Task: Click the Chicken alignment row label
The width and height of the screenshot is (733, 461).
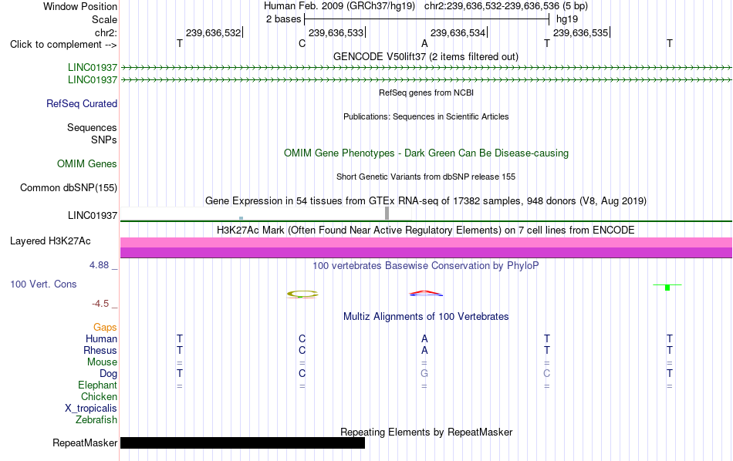Action: (99, 396)
